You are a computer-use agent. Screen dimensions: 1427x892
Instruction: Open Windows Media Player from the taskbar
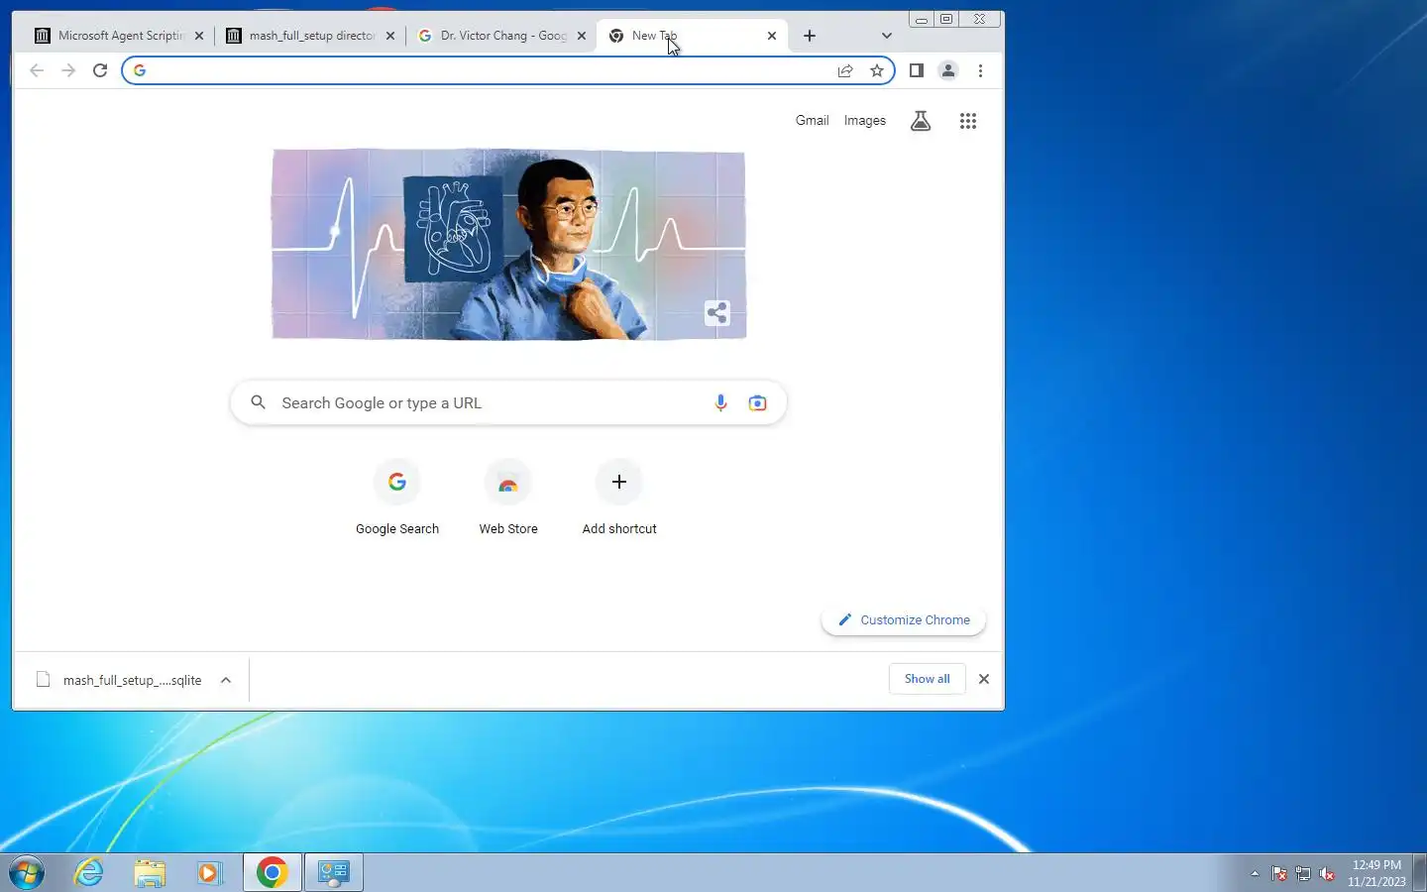click(x=209, y=872)
